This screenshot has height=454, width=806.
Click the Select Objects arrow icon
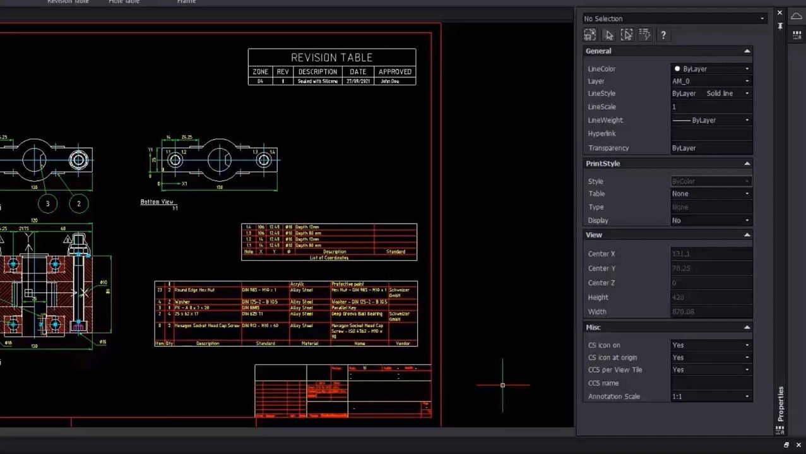coord(608,35)
